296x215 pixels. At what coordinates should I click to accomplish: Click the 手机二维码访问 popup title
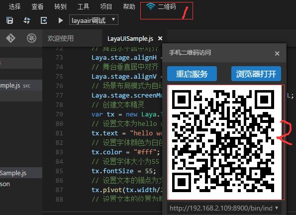coord(190,53)
